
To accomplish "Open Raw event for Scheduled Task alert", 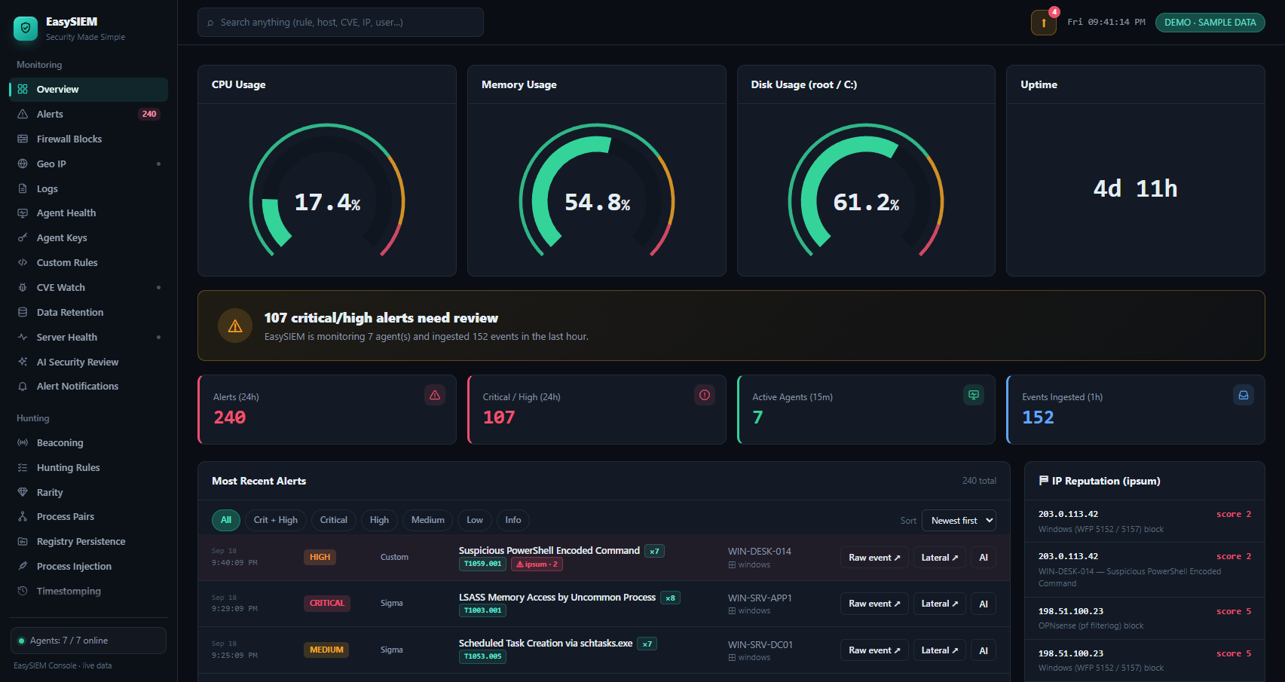I will (874, 650).
